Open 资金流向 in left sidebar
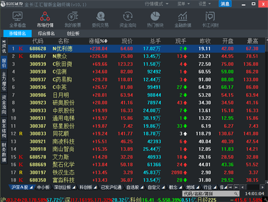This screenshot has height=202, width=268. [x=4, y=105]
